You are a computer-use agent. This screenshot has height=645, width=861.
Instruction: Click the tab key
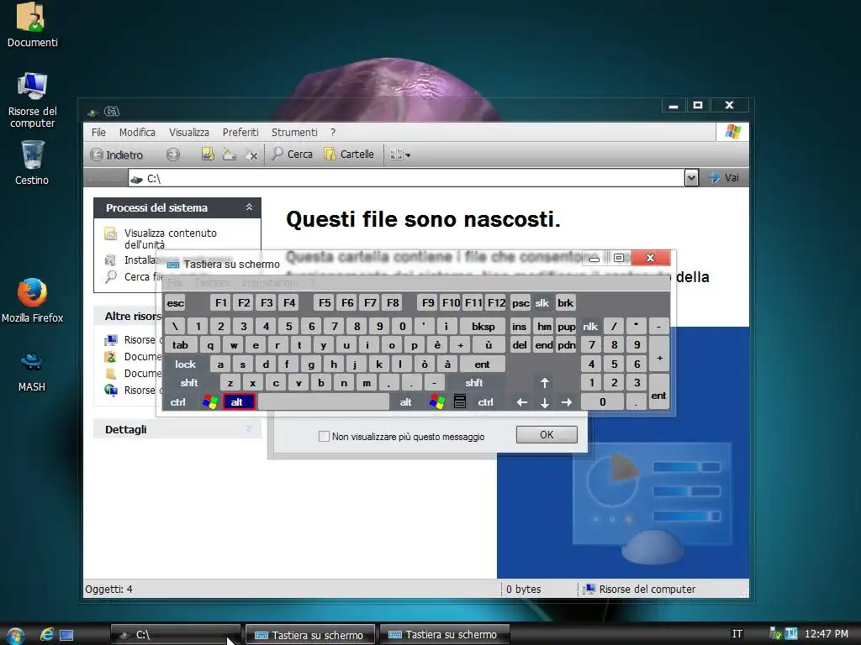[x=180, y=345]
